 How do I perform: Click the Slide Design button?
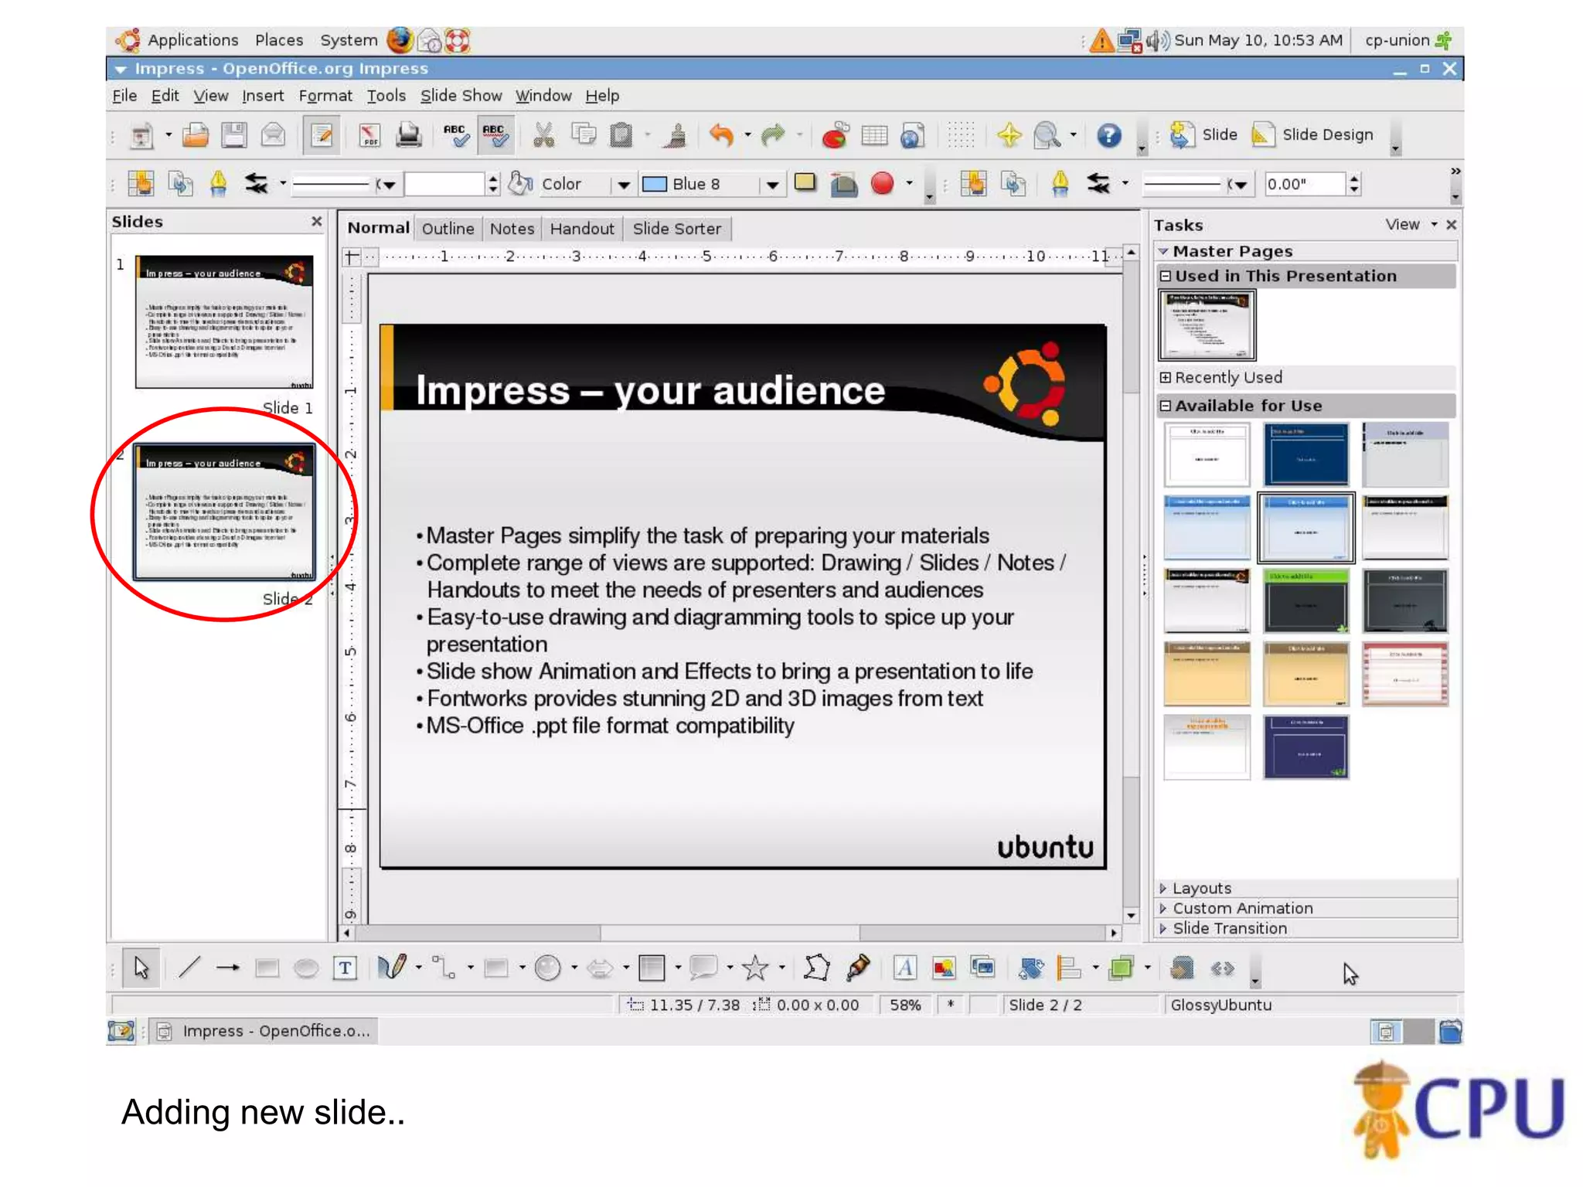point(1312,134)
